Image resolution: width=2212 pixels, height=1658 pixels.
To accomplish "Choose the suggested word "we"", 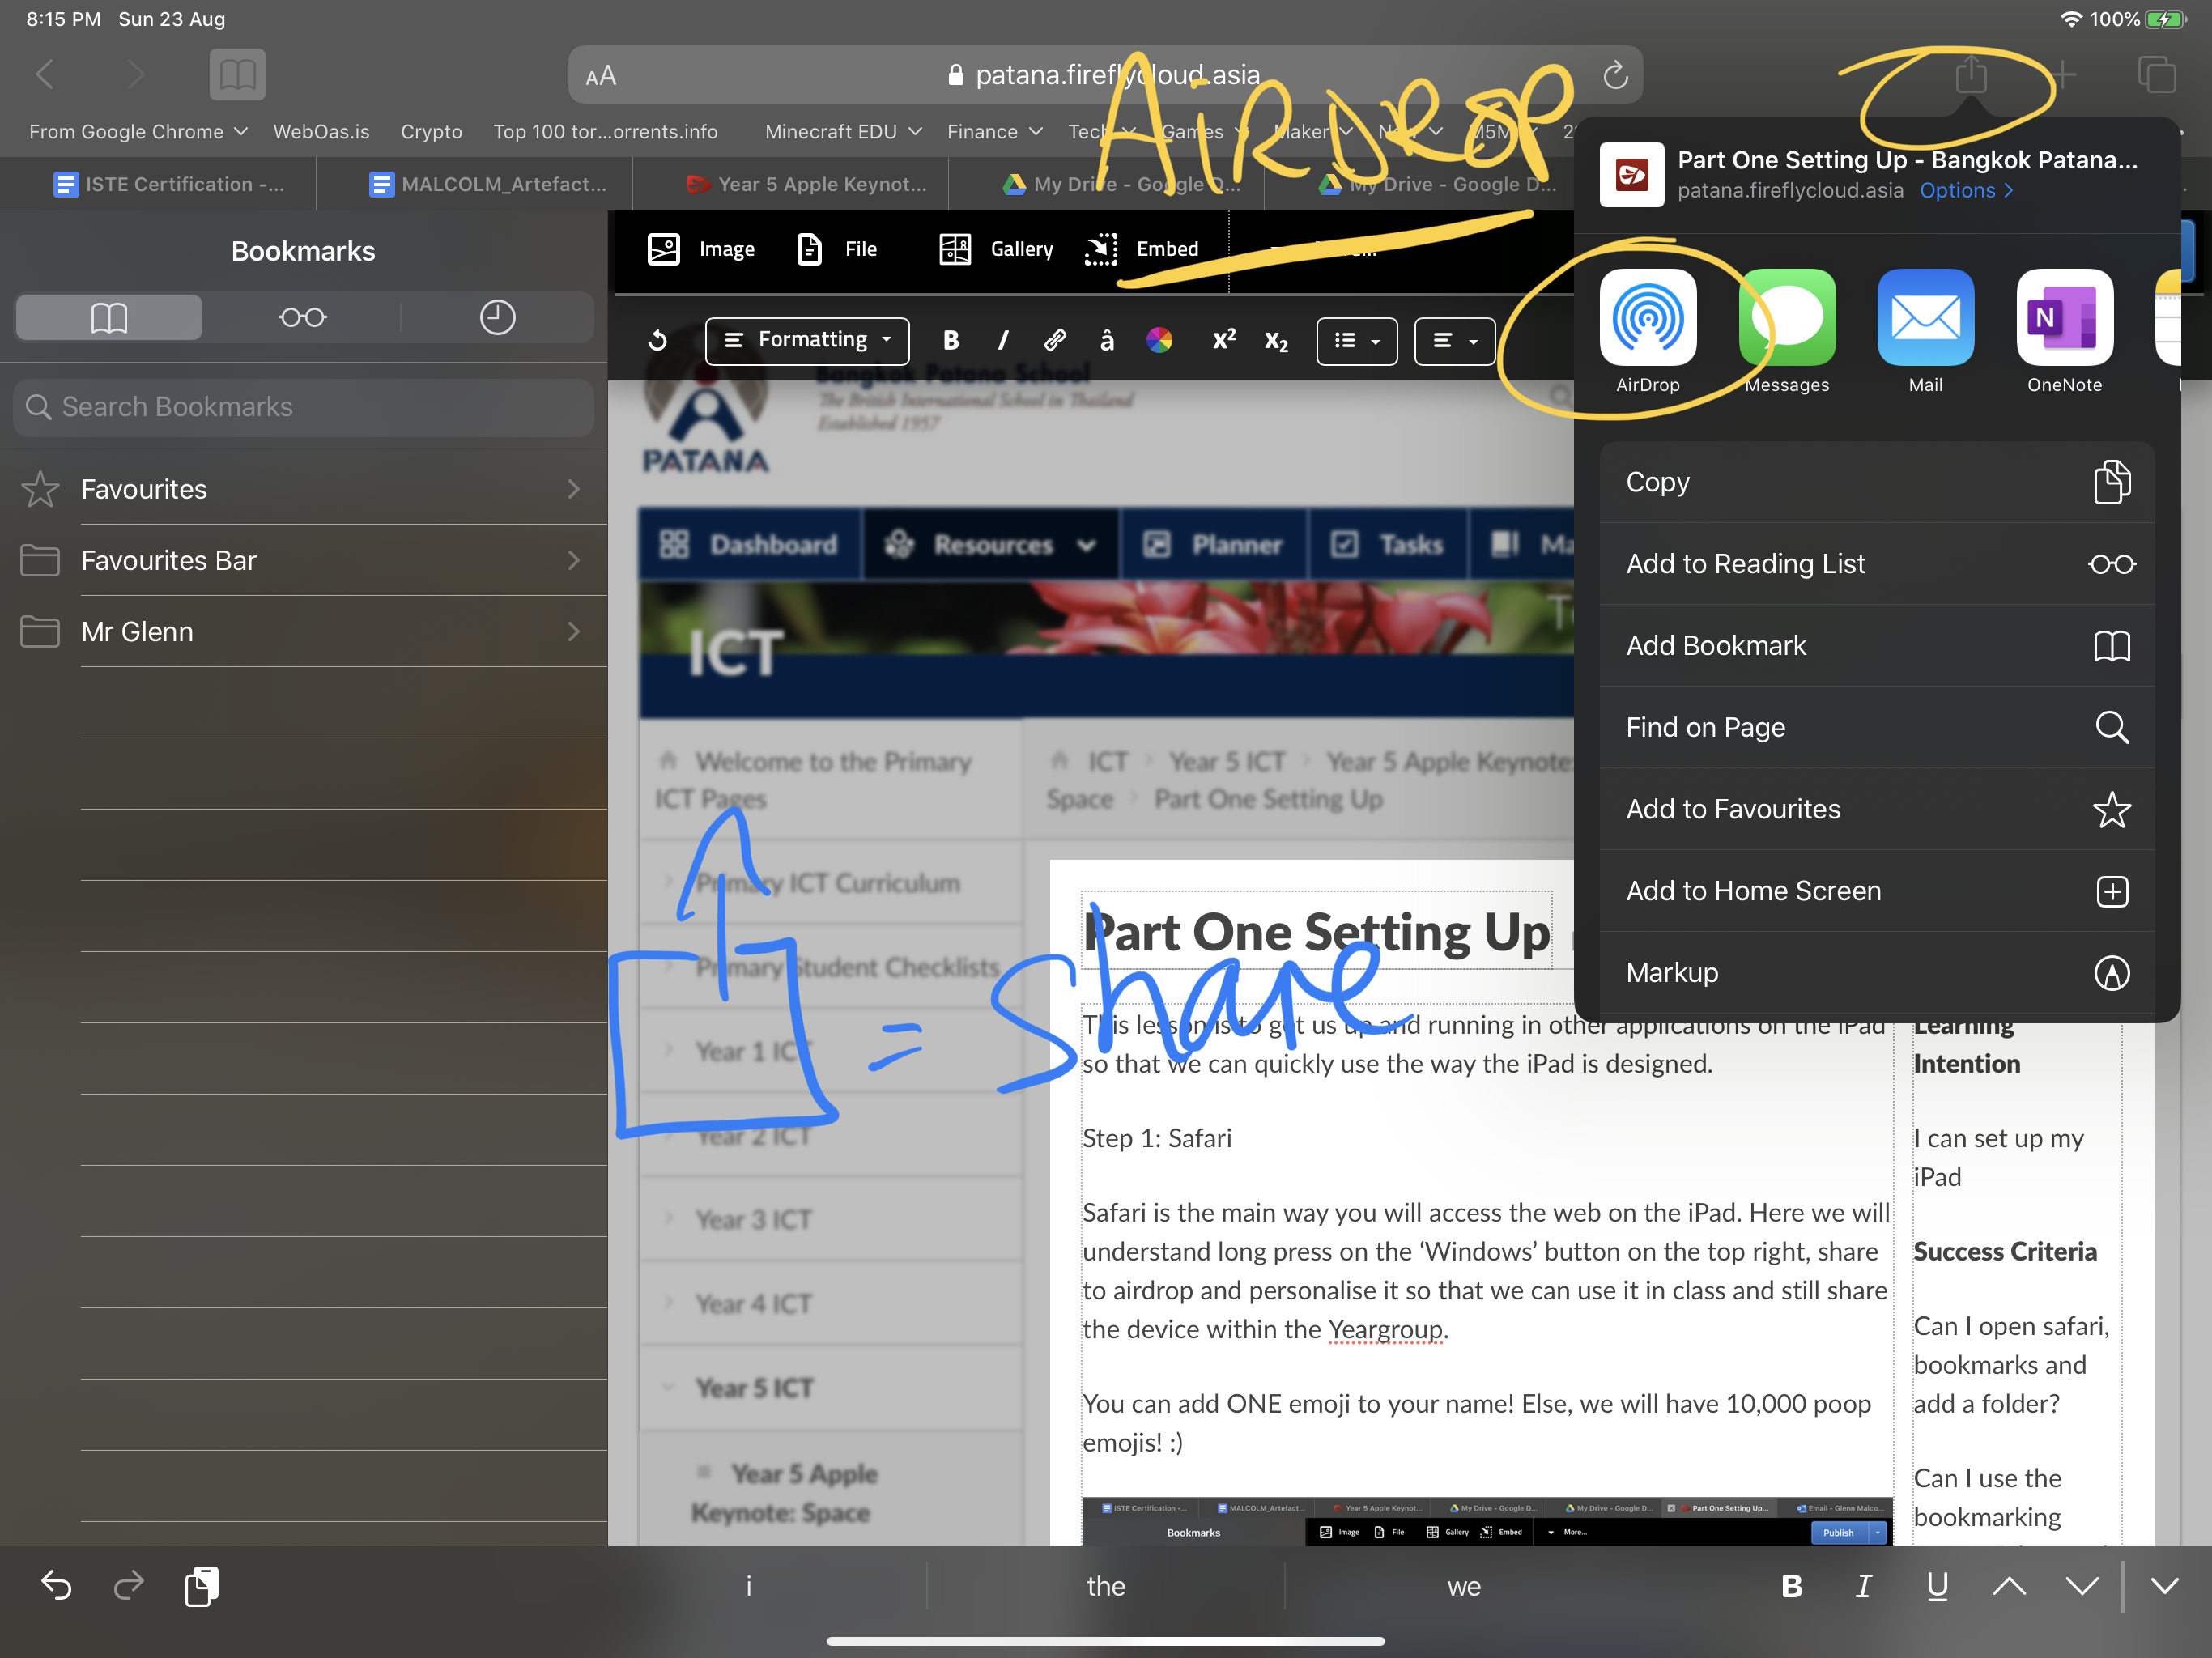I will tap(1463, 1586).
